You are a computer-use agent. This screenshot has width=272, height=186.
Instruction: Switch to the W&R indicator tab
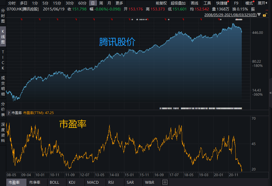[150, 182]
